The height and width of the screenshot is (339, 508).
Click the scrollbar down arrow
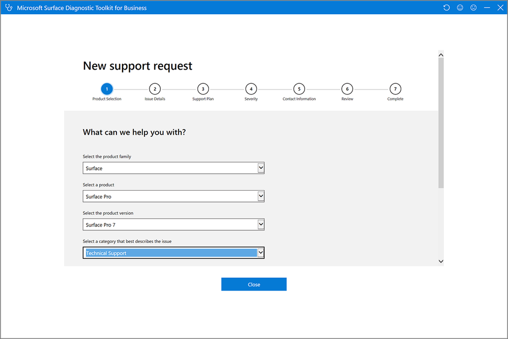[x=441, y=261]
